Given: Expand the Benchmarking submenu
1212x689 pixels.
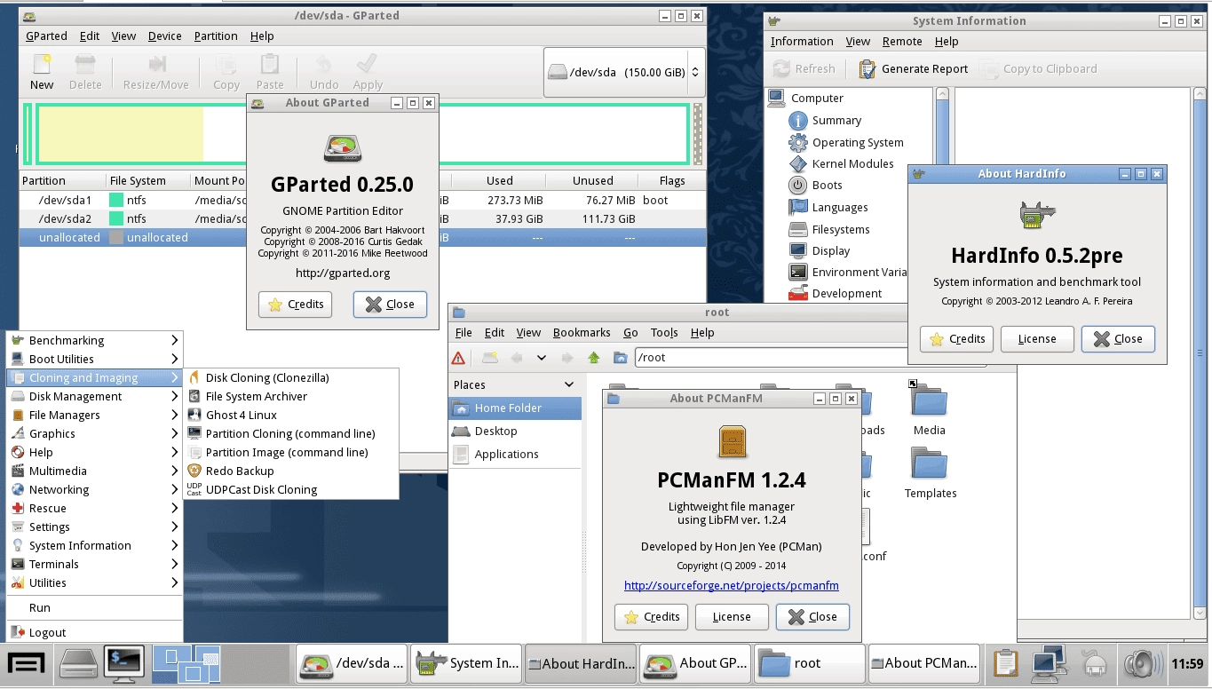Looking at the screenshot, I should tap(94, 340).
